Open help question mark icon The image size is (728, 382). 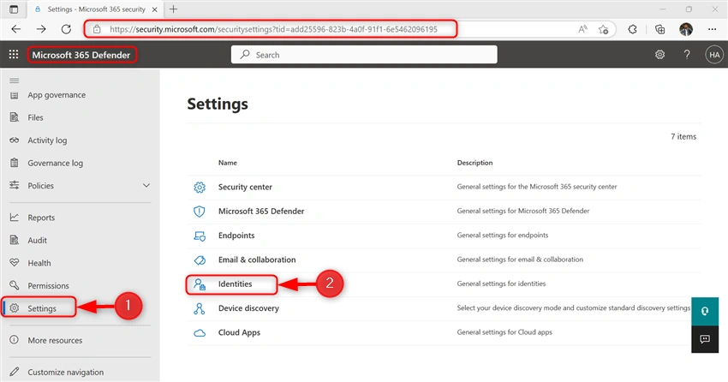coord(687,55)
